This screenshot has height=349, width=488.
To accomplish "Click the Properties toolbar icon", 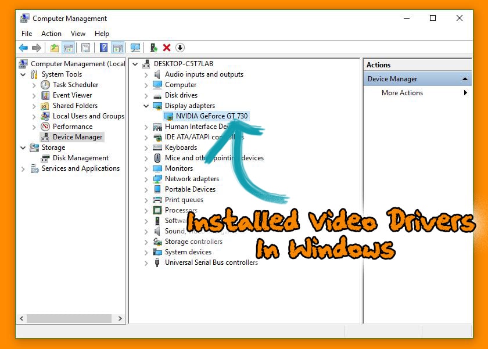I will 85,48.
